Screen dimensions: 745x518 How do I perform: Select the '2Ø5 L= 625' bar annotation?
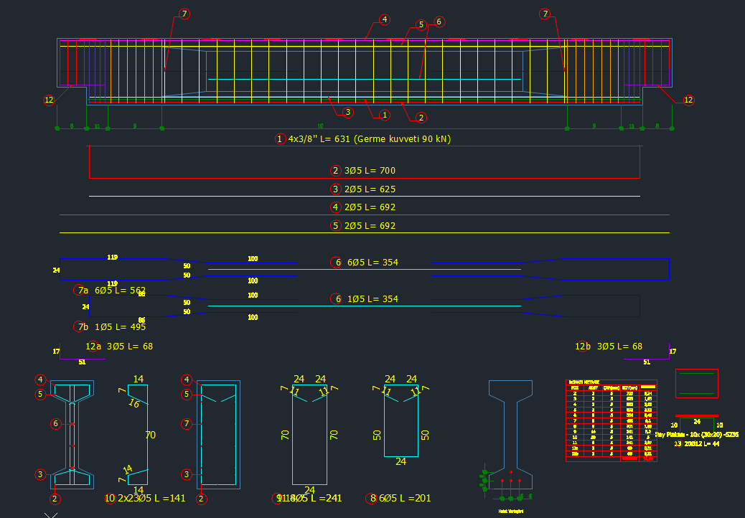370,189
